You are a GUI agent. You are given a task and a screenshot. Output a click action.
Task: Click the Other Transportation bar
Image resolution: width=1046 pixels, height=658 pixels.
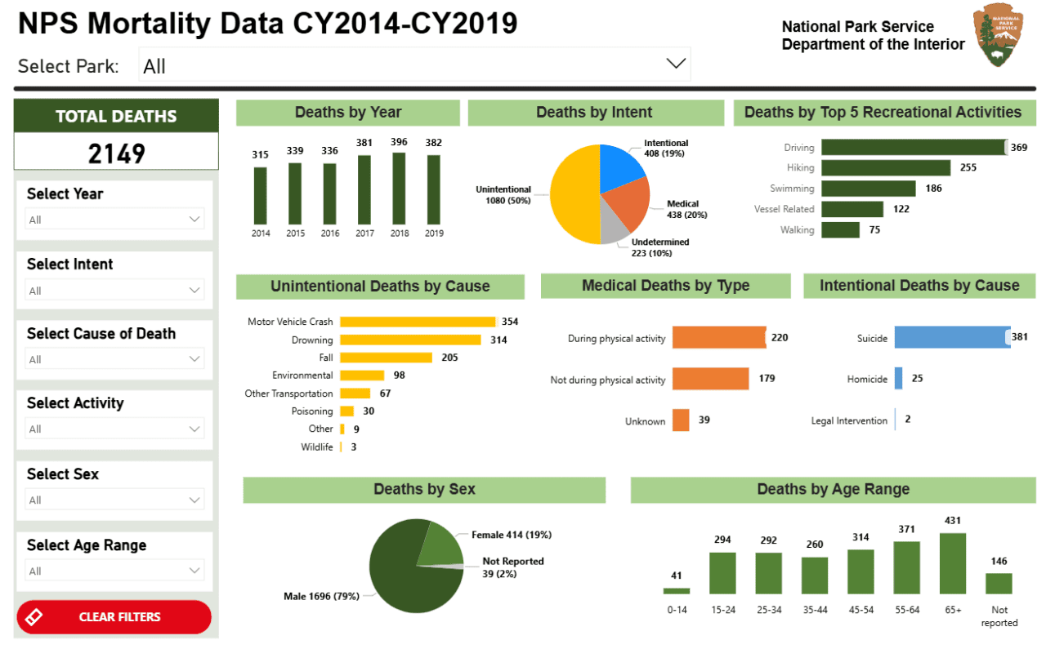(355, 393)
